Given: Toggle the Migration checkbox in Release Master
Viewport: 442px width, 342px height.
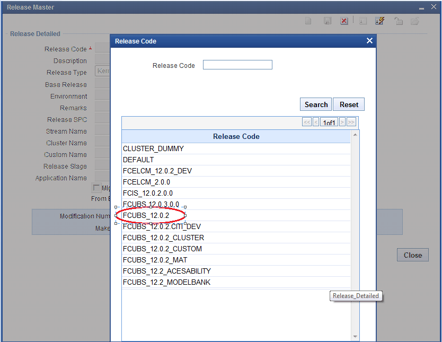Looking at the screenshot, I should point(96,188).
